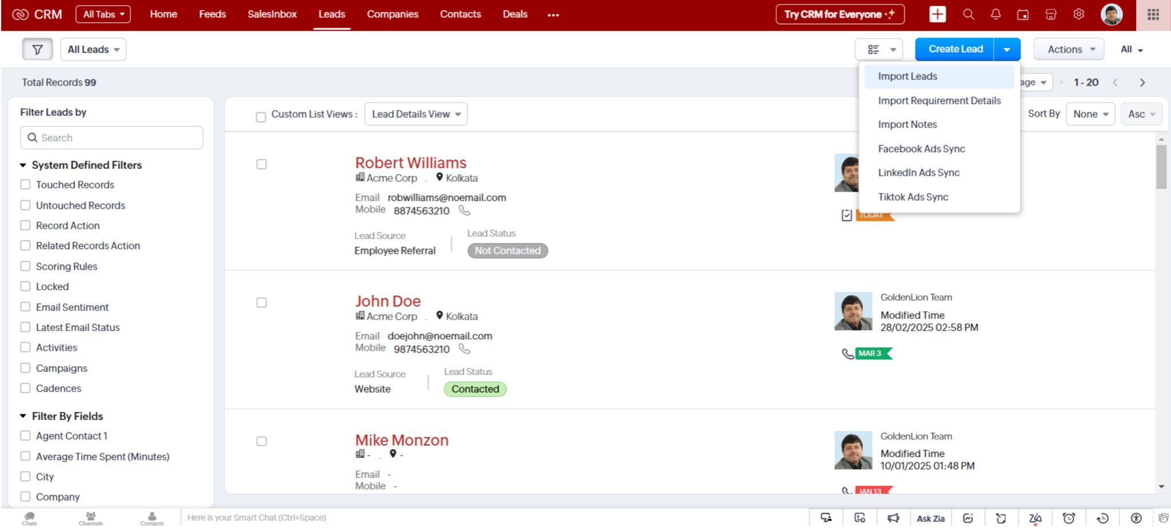
Task: Choose Import Leads from the menu
Action: (907, 76)
